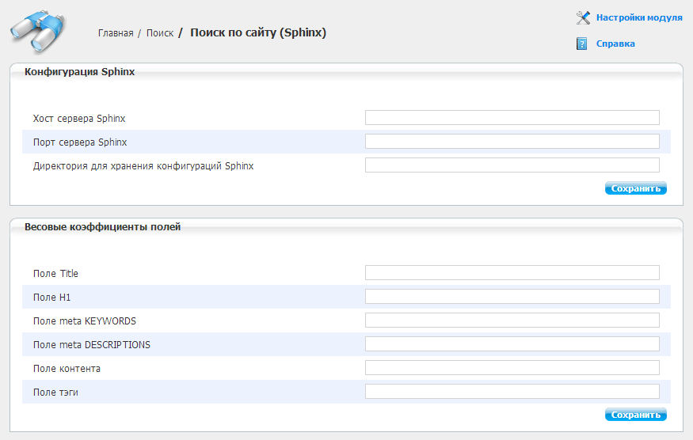
Task: Focus the Хост сервера Sphinx field
Action: (x=512, y=118)
